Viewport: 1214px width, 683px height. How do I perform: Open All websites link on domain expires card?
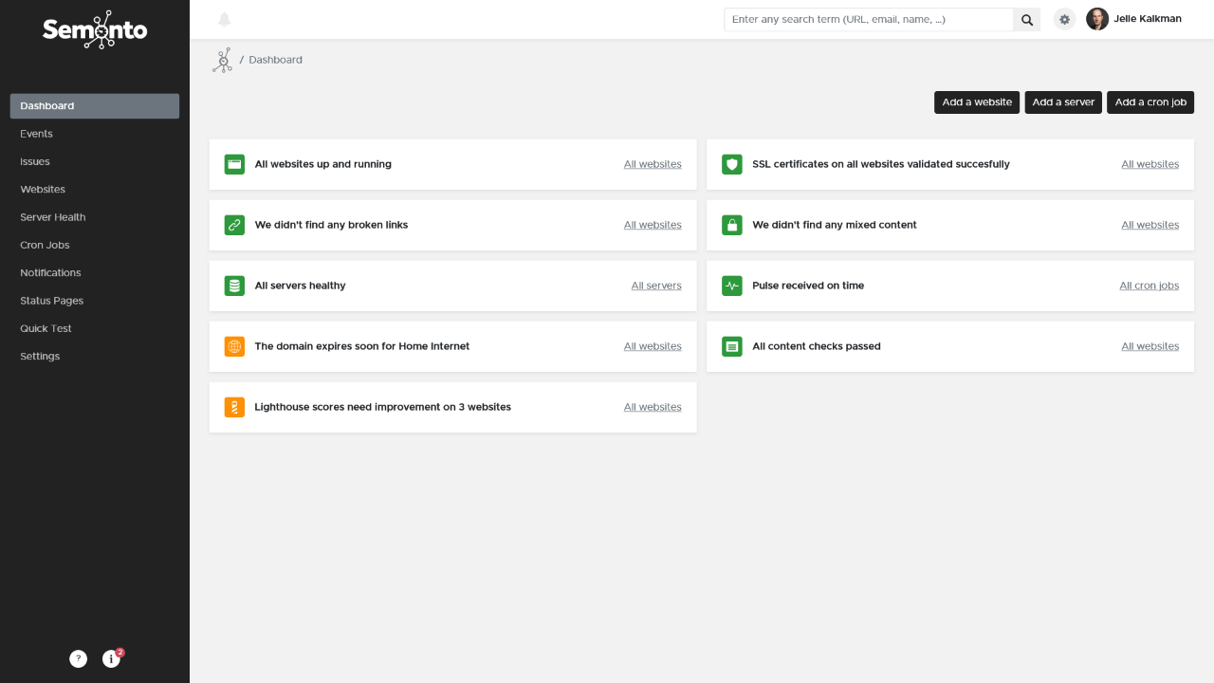[x=653, y=346]
